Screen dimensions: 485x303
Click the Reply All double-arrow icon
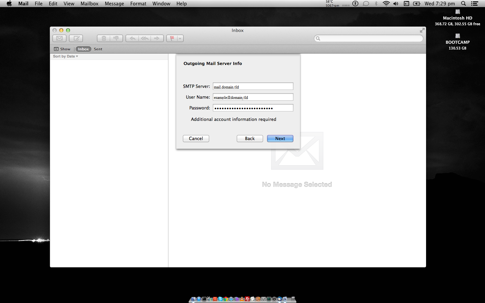point(144,38)
